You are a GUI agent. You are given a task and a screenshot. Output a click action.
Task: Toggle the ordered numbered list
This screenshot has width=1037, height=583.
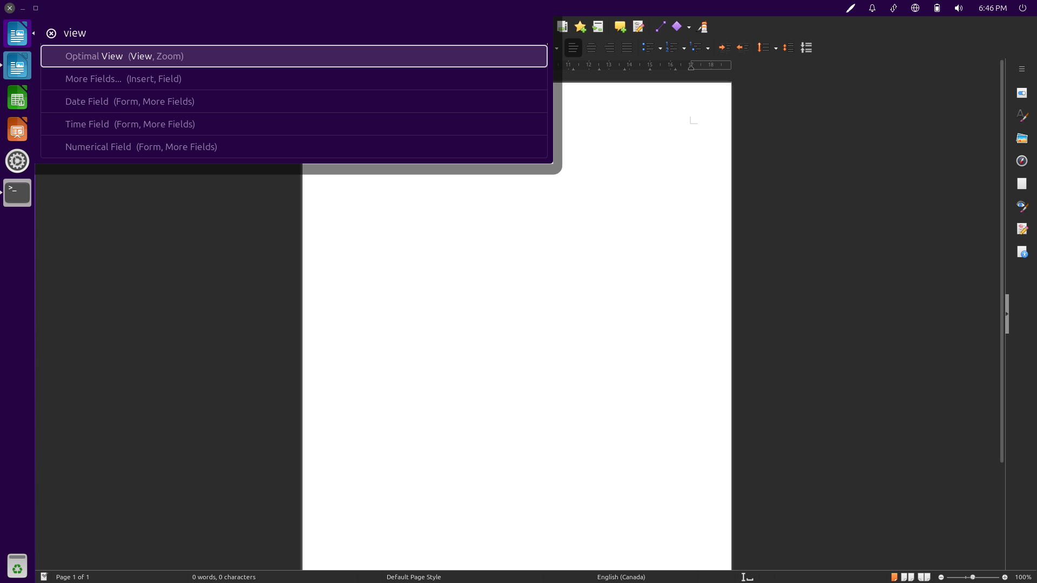(671, 48)
